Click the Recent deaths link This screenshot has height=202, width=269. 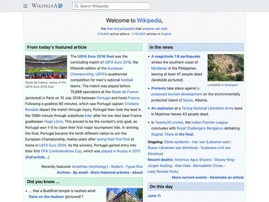[161, 160]
